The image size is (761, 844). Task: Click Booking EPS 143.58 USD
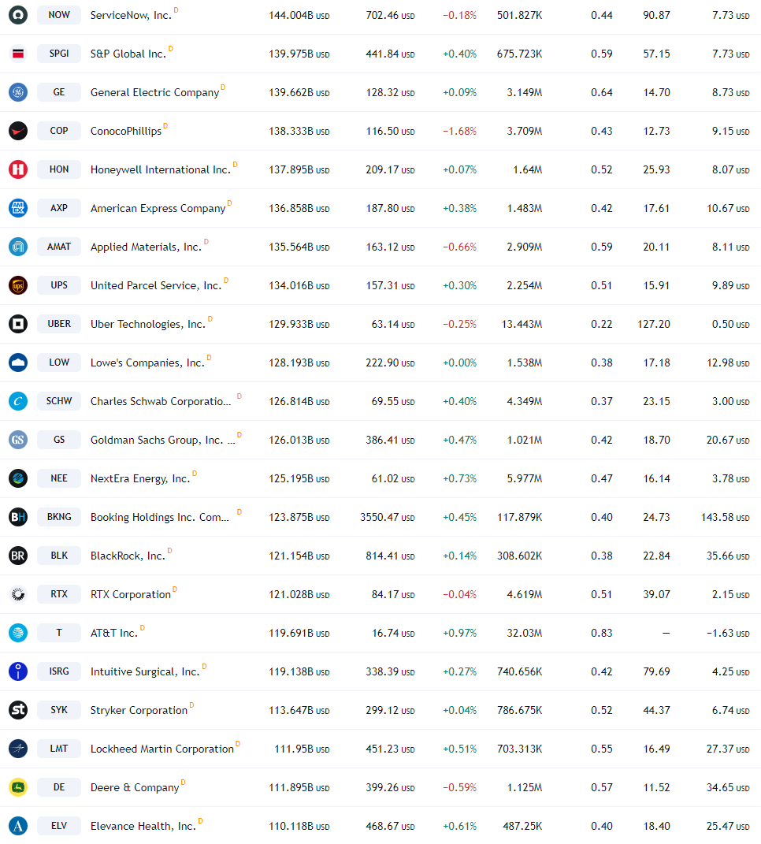726,517
